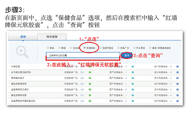
Task: Click product name 纽崔莱牌多种植物蛋白粉
Action: (23, 101)
